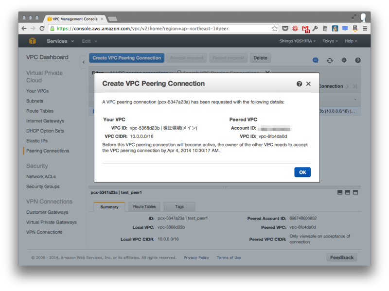Image resolution: width=389 pixels, height=291 pixels.
Task: Click the Feedback button
Action: 342,257
